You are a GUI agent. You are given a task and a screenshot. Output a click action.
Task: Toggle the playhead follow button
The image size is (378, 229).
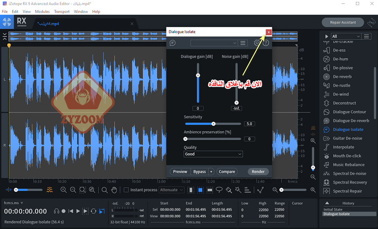tap(102, 211)
